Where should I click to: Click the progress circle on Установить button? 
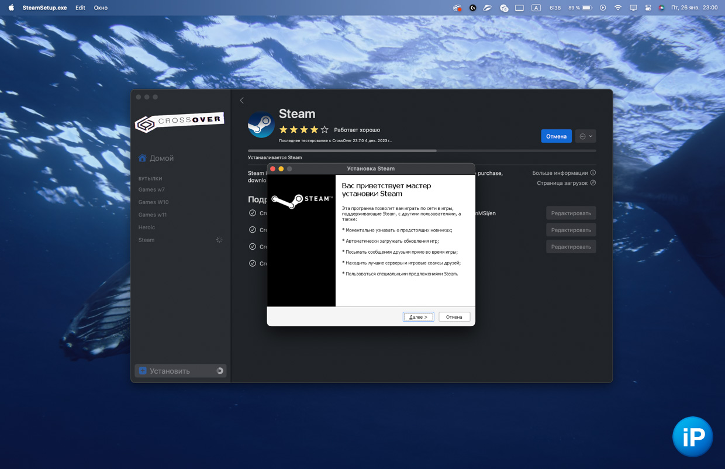coord(220,371)
